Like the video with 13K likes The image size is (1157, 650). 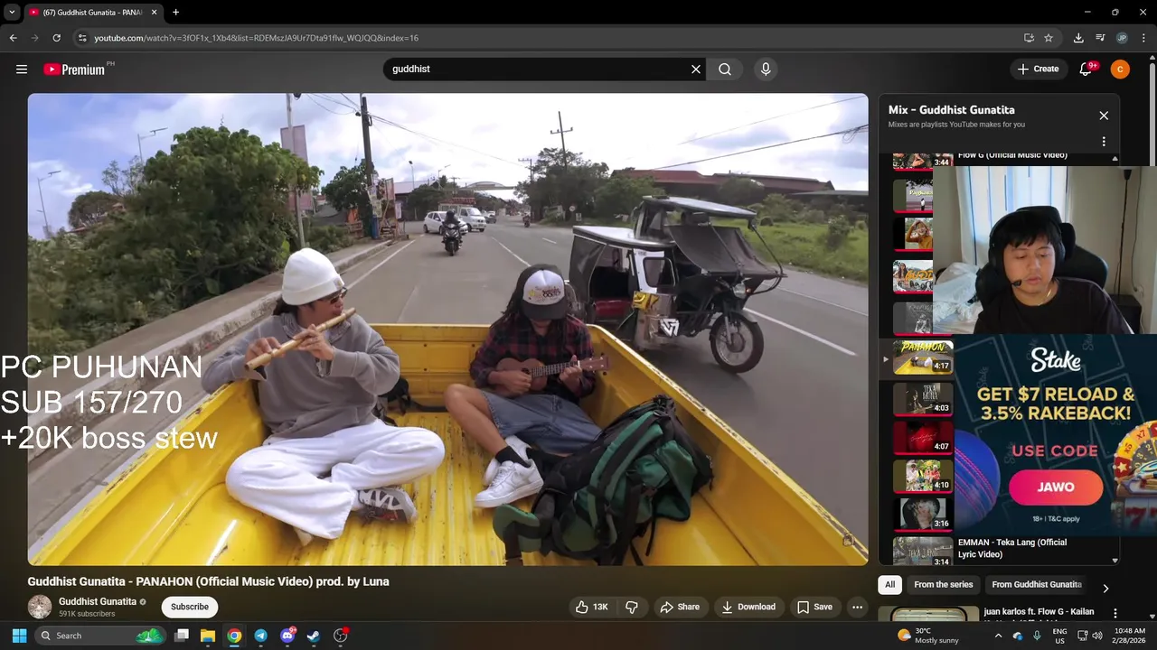pos(591,607)
